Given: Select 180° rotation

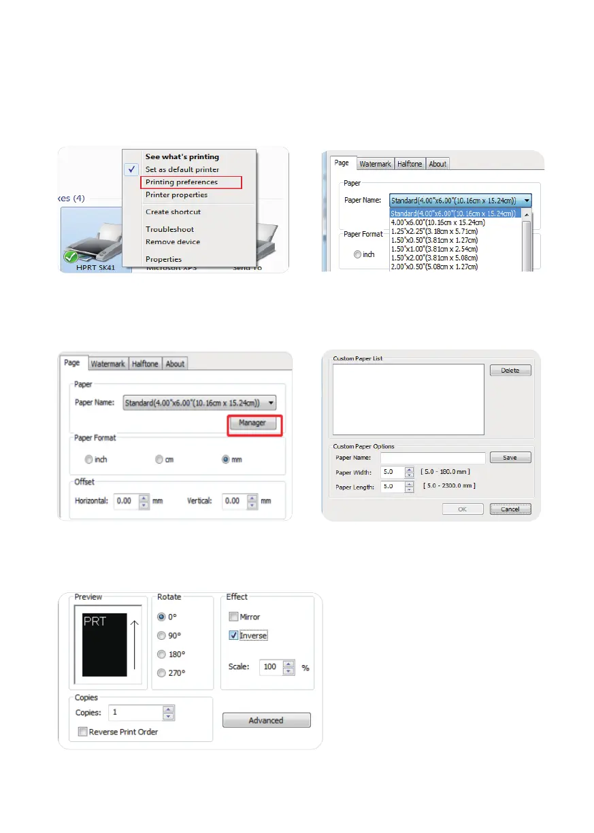Looking at the screenshot, I should pos(161,654).
